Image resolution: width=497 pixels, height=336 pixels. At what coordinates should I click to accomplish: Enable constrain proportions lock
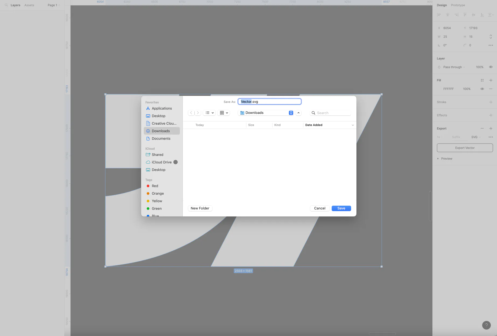pyautogui.click(x=491, y=36)
